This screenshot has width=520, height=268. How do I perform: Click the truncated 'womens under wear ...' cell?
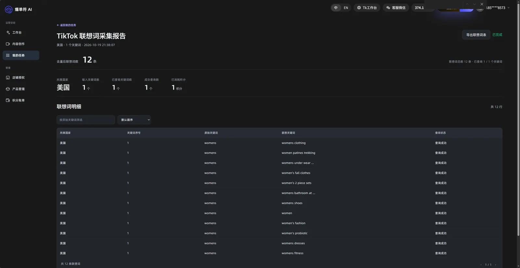point(298,163)
